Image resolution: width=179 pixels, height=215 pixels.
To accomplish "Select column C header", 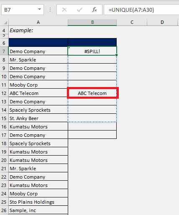I will tap(132, 22).
